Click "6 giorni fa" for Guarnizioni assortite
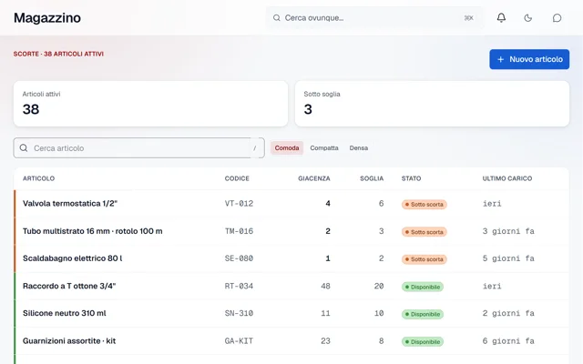 [508, 340]
